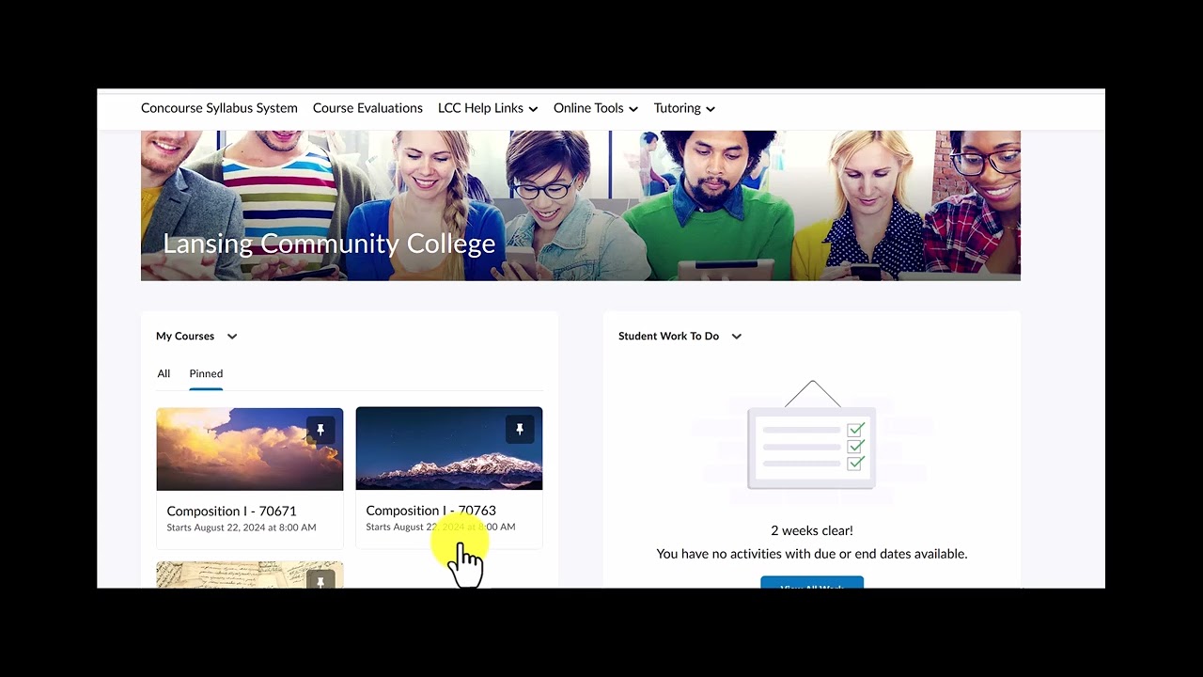Screen dimensions: 1203x677
Task: Open the Online Tools dropdown
Action: (596, 108)
